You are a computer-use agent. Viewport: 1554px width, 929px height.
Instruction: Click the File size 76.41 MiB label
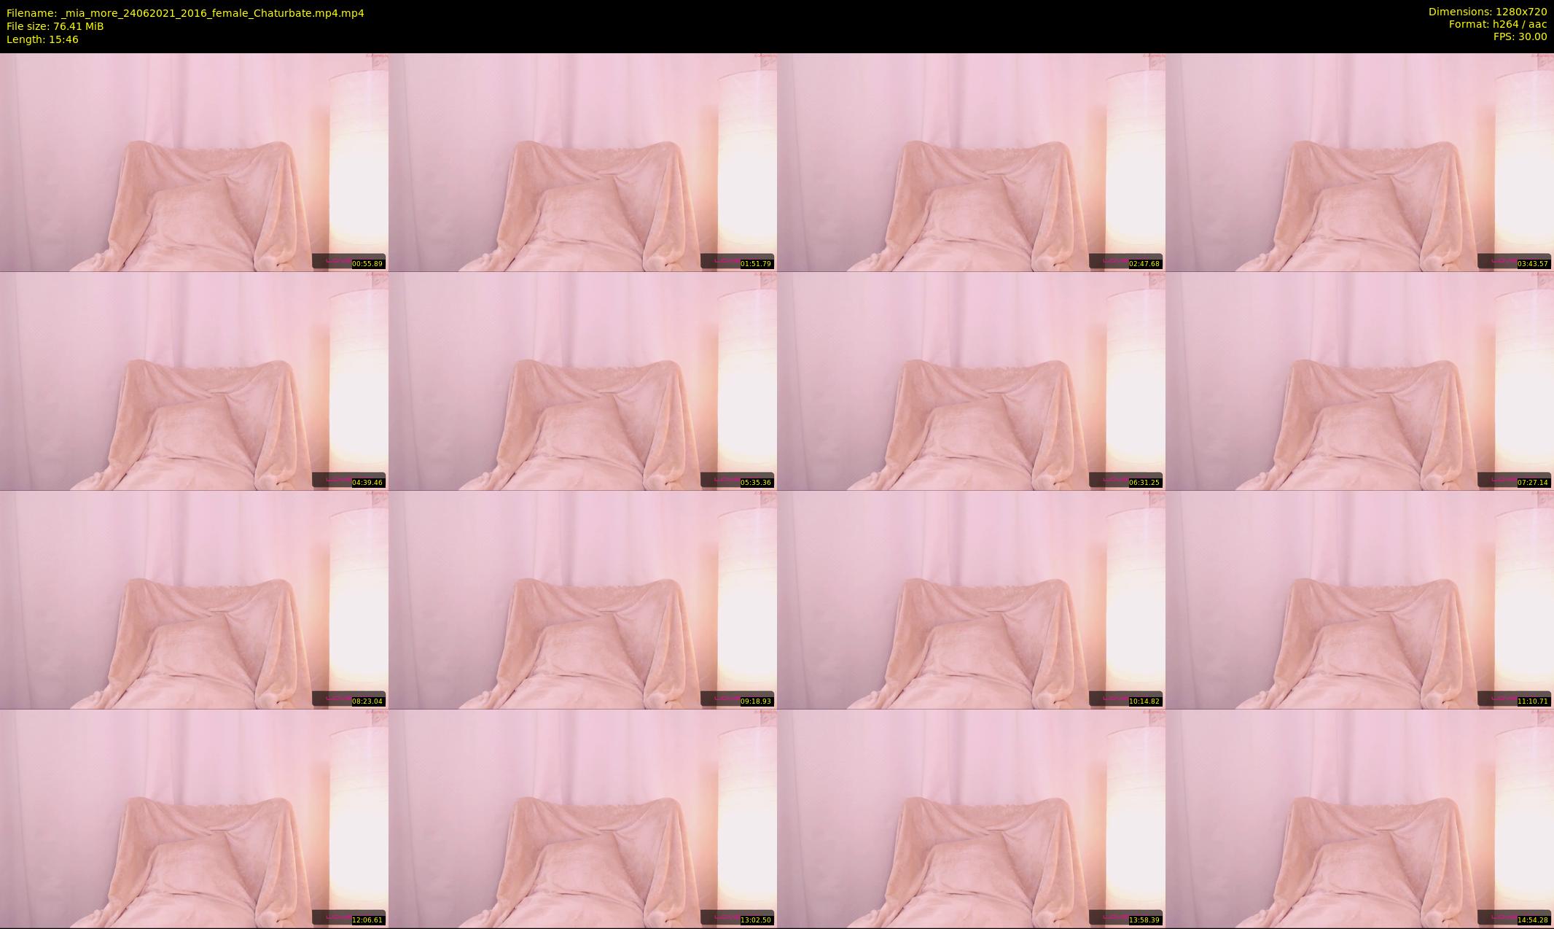[55, 26]
